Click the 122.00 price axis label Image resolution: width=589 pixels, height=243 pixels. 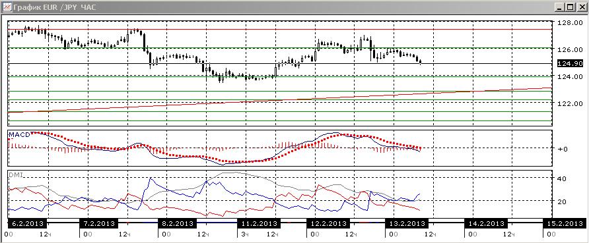571,103
